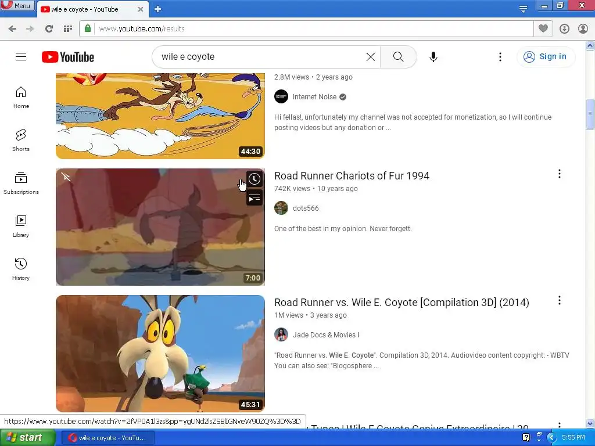Open Shorts in the sidebar

(x=21, y=141)
